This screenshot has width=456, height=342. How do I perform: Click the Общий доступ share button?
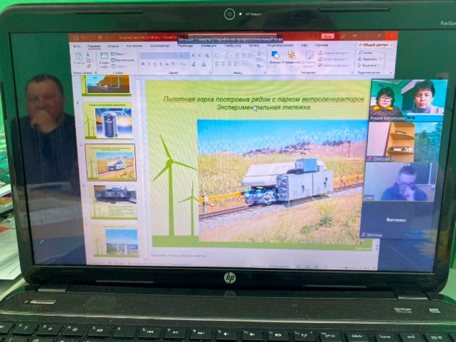tap(375, 45)
